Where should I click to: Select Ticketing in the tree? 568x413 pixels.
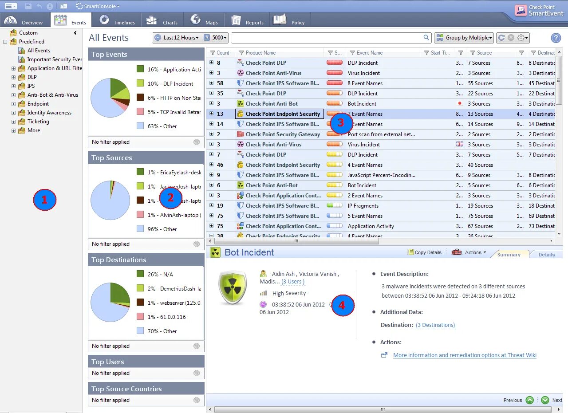(38, 122)
